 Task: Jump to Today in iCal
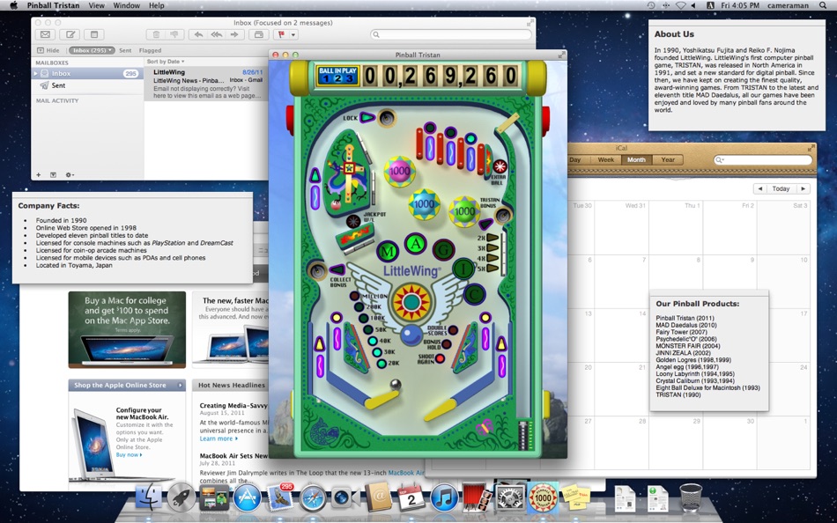point(781,188)
